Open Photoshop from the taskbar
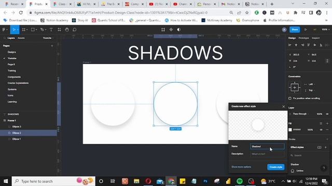Screen dimensions: 332x186 click(x=205, y=181)
